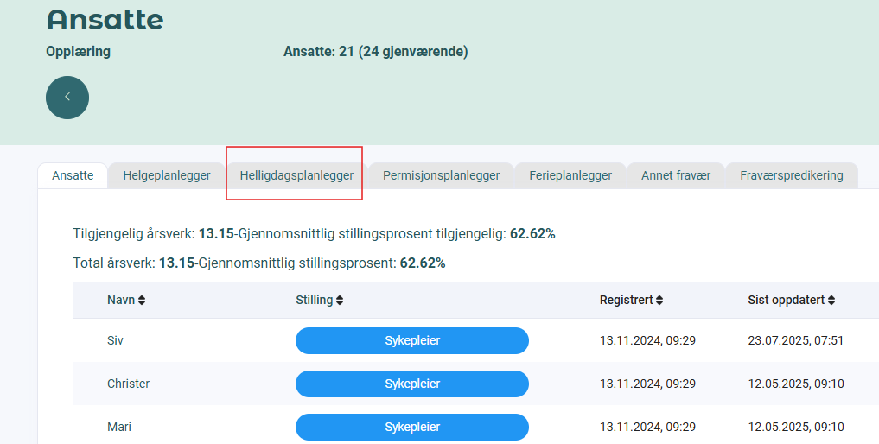Screen dimensions: 879x444
Task: Sort by Sist oppdatert column arrows
Action: pyautogui.click(x=831, y=301)
